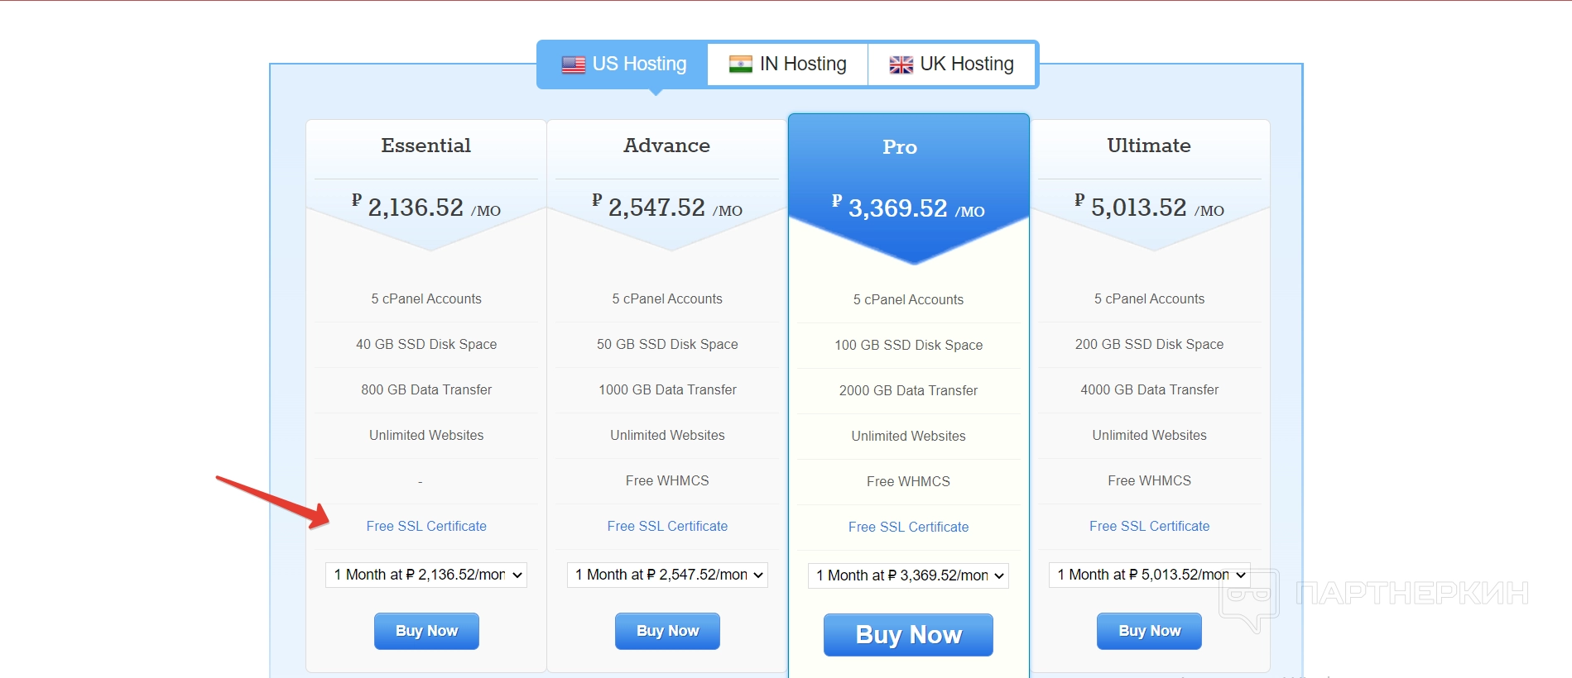Click the ₽ 2,136.52 /MO price

tap(426, 207)
